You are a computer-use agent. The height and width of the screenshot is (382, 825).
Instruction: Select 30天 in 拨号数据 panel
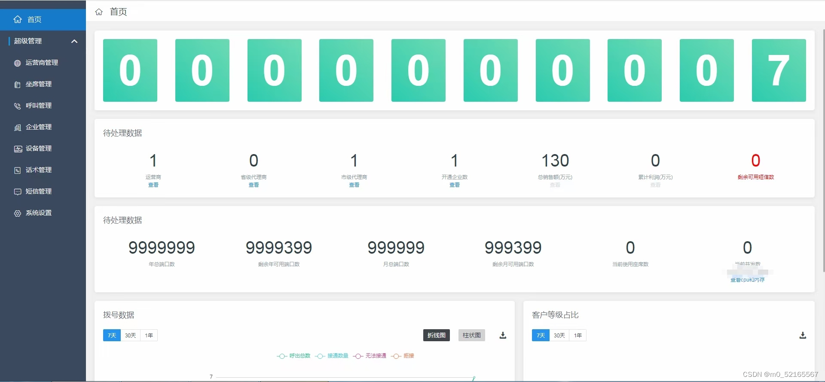pos(131,335)
